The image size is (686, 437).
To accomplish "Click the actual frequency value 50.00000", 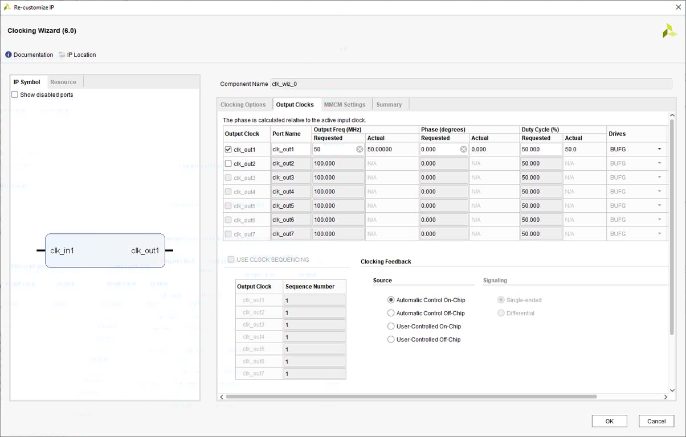I will (x=380, y=149).
